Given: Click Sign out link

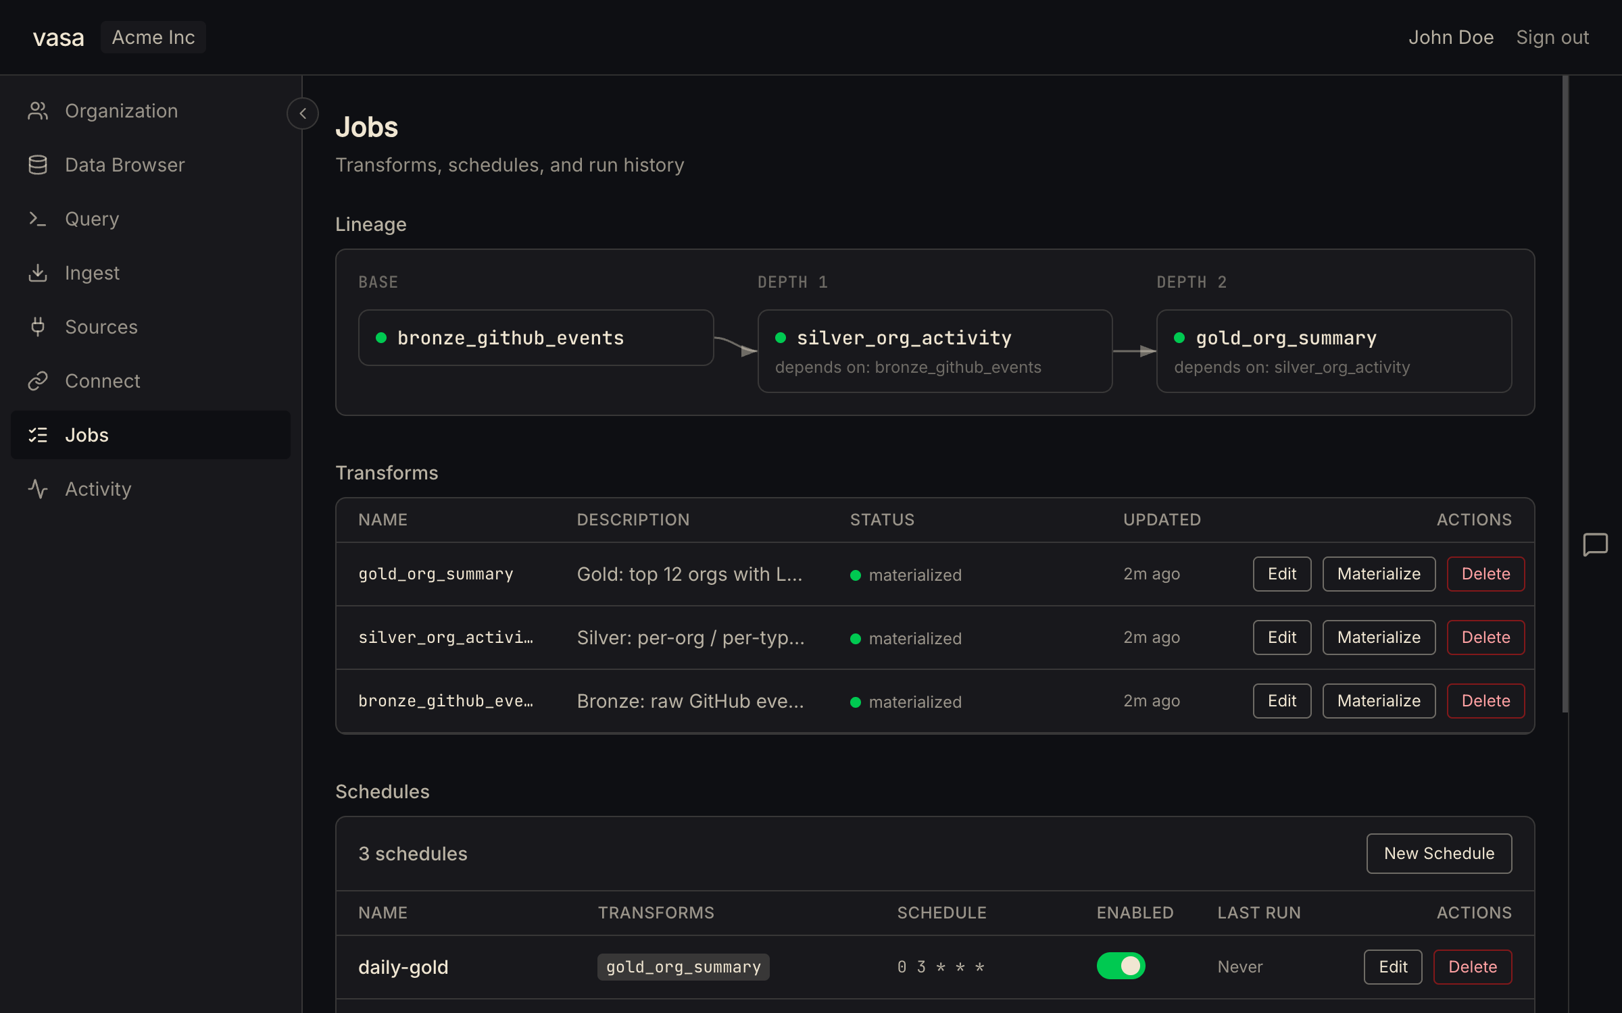Looking at the screenshot, I should [1552, 37].
